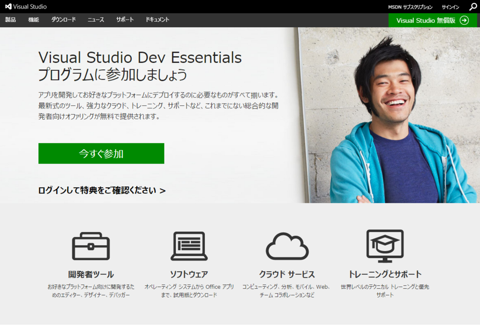Click the ソフトウェア laptop icon
This screenshot has width=480, height=328.
click(189, 246)
